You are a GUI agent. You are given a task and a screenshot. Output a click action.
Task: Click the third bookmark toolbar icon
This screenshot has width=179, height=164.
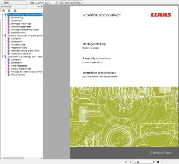point(15,11)
